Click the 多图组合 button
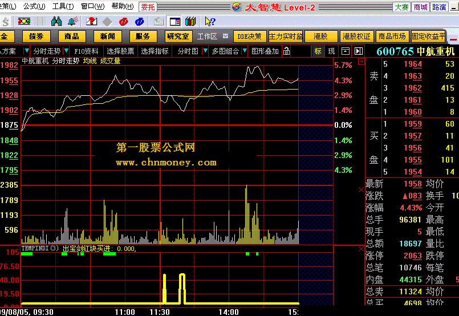The height and width of the screenshot is (316, 459). [225, 51]
